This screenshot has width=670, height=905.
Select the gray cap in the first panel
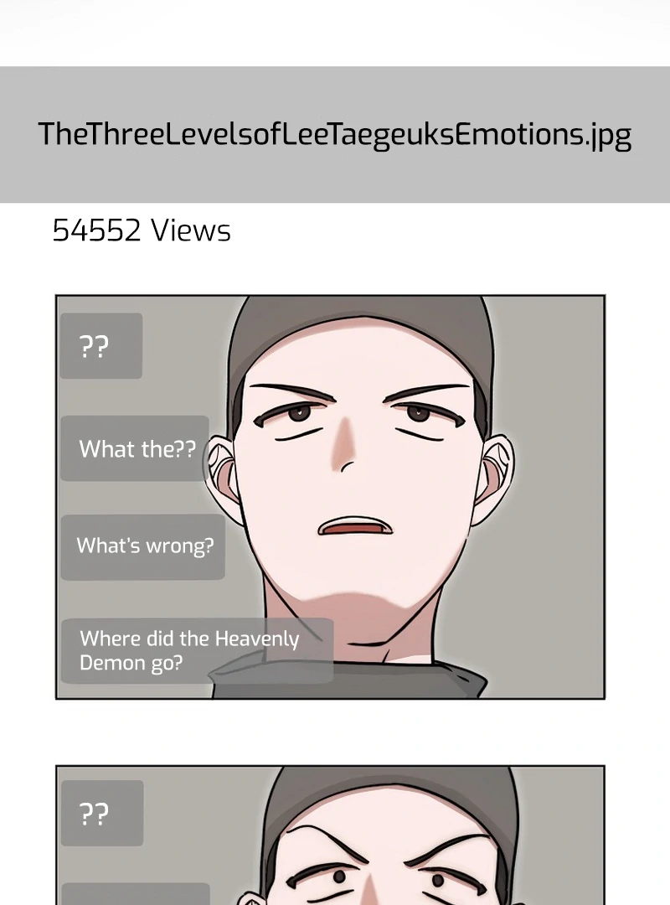click(361, 340)
